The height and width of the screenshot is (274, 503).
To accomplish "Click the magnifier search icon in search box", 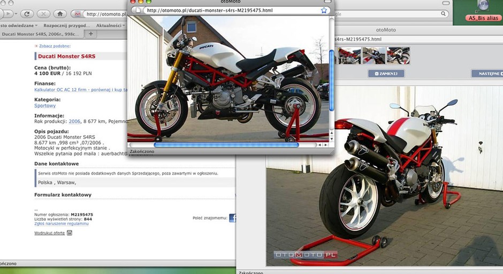I will (443, 14).
